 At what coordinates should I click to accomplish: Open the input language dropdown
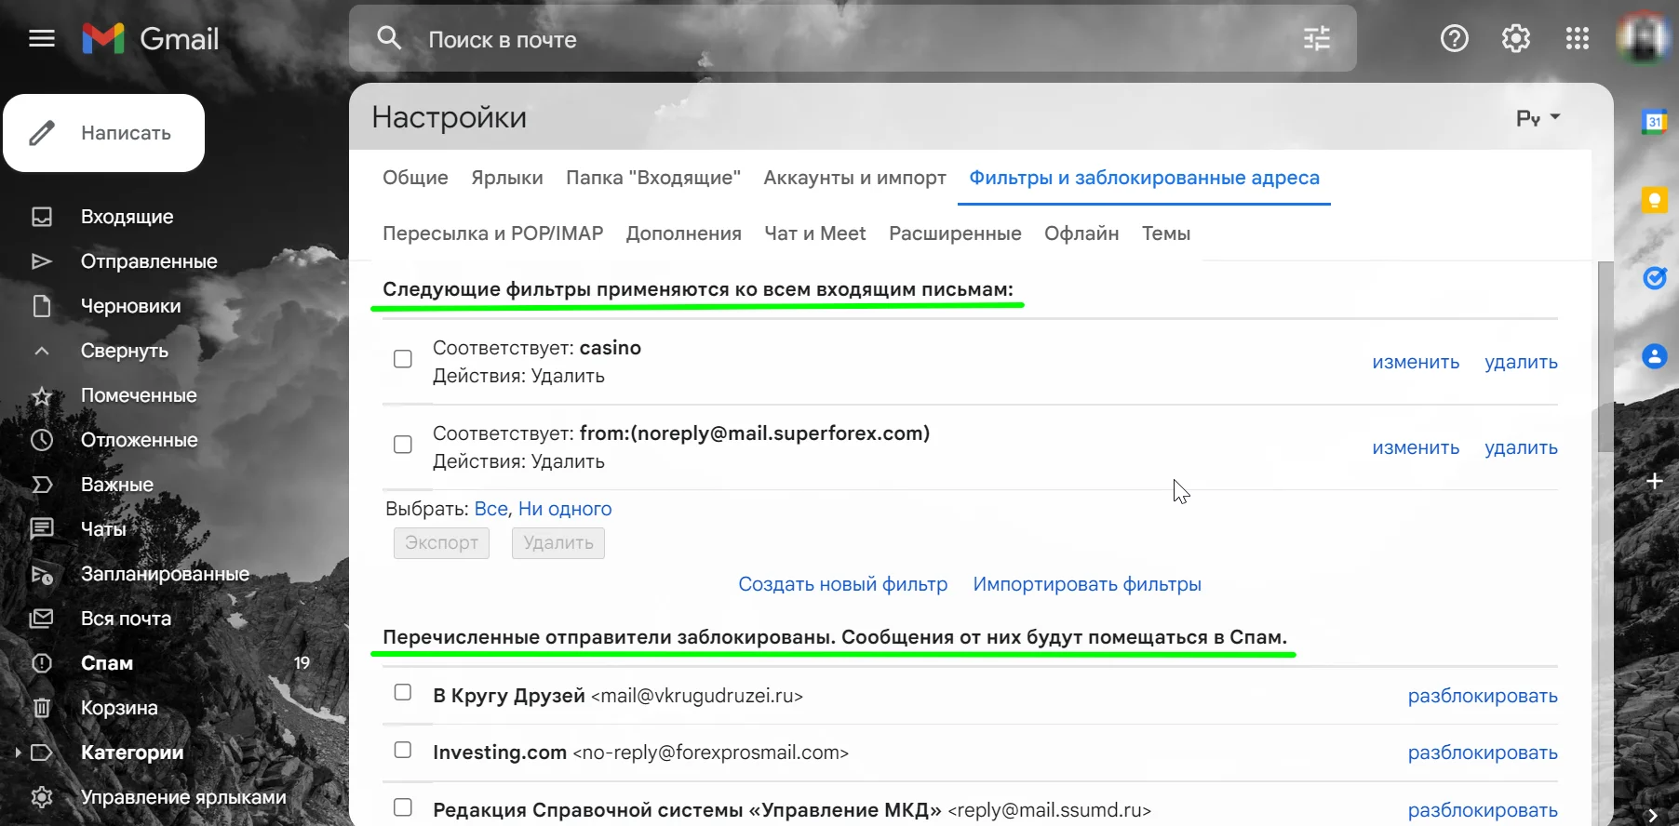1538,118
